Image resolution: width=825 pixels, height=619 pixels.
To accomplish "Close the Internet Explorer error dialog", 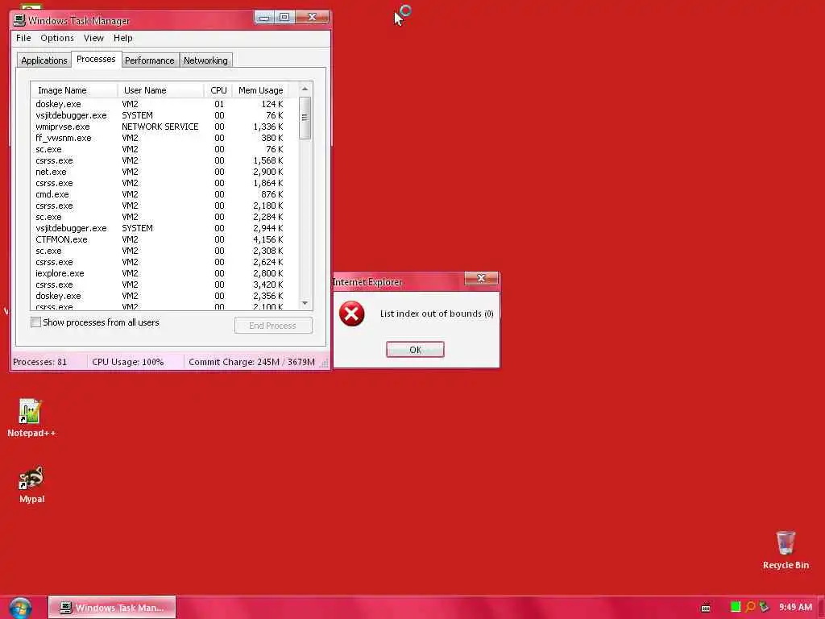I will point(481,278).
